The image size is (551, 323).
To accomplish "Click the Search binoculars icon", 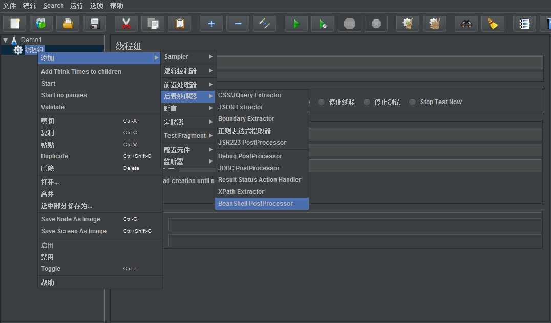I will pyautogui.click(x=467, y=24).
